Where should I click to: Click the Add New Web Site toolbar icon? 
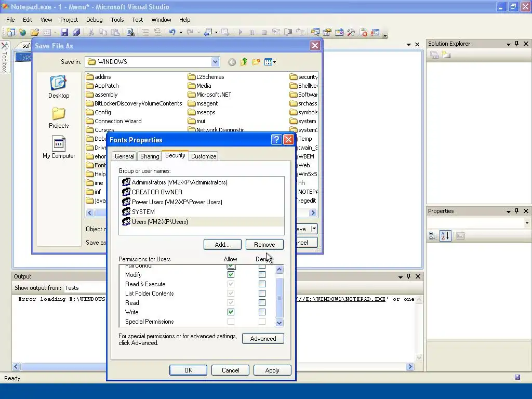(x=22, y=32)
